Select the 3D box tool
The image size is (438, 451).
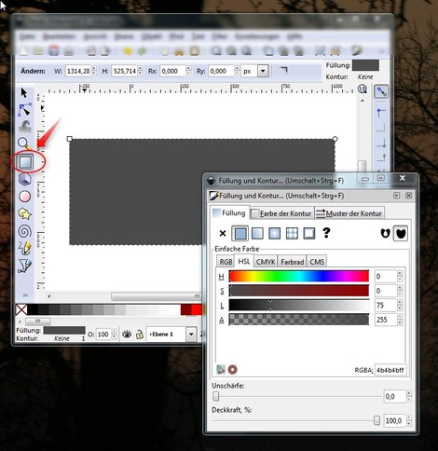pyautogui.click(x=25, y=179)
